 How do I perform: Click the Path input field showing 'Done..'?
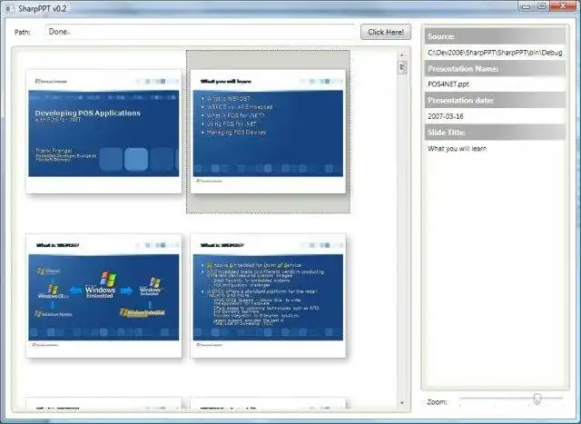point(200,32)
